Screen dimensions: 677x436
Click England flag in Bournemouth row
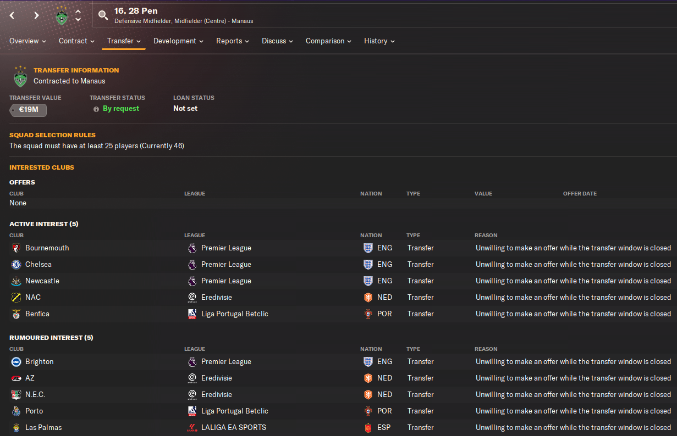coord(368,248)
